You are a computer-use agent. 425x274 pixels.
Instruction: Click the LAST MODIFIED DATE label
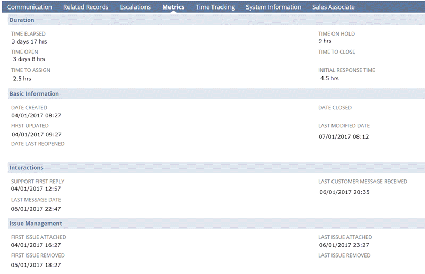[x=344, y=126]
